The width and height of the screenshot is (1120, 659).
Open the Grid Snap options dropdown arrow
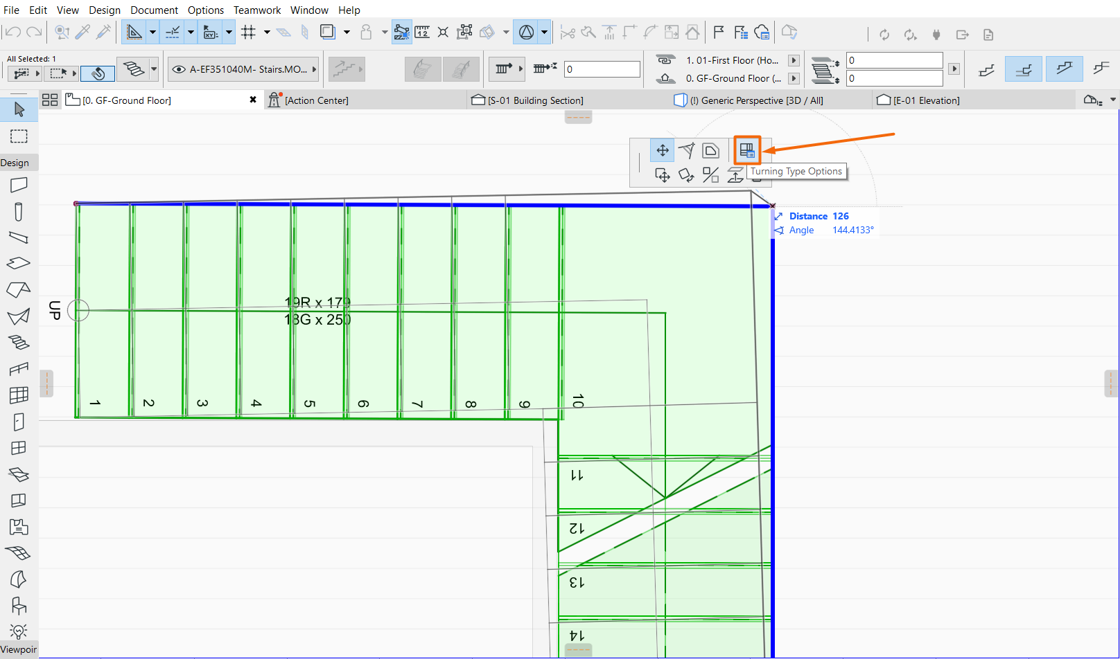(x=267, y=33)
